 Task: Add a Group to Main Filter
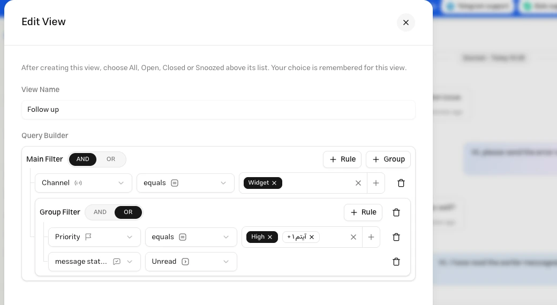click(x=388, y=159)
